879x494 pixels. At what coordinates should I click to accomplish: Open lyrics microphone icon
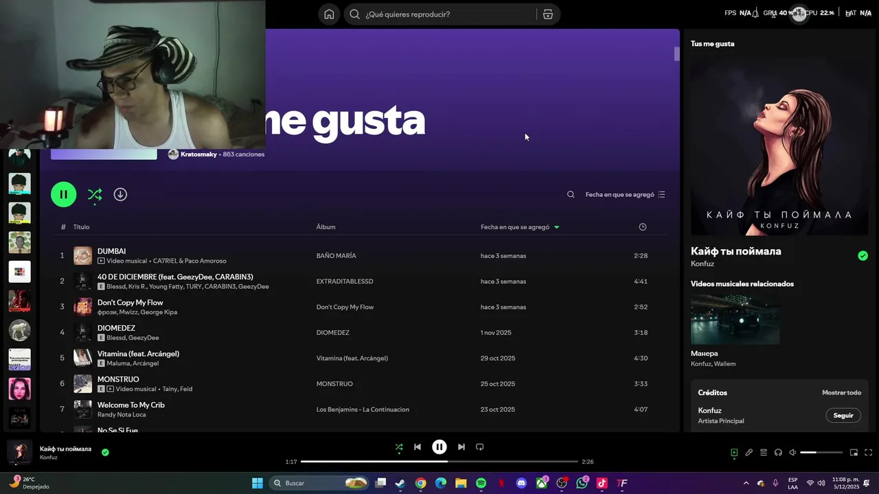[749, 453]
